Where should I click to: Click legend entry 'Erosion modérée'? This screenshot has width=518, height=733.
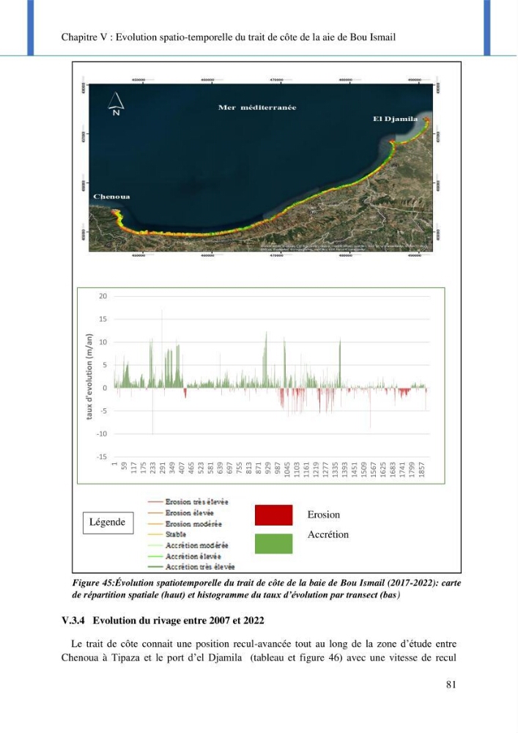(x=185, y=524)
